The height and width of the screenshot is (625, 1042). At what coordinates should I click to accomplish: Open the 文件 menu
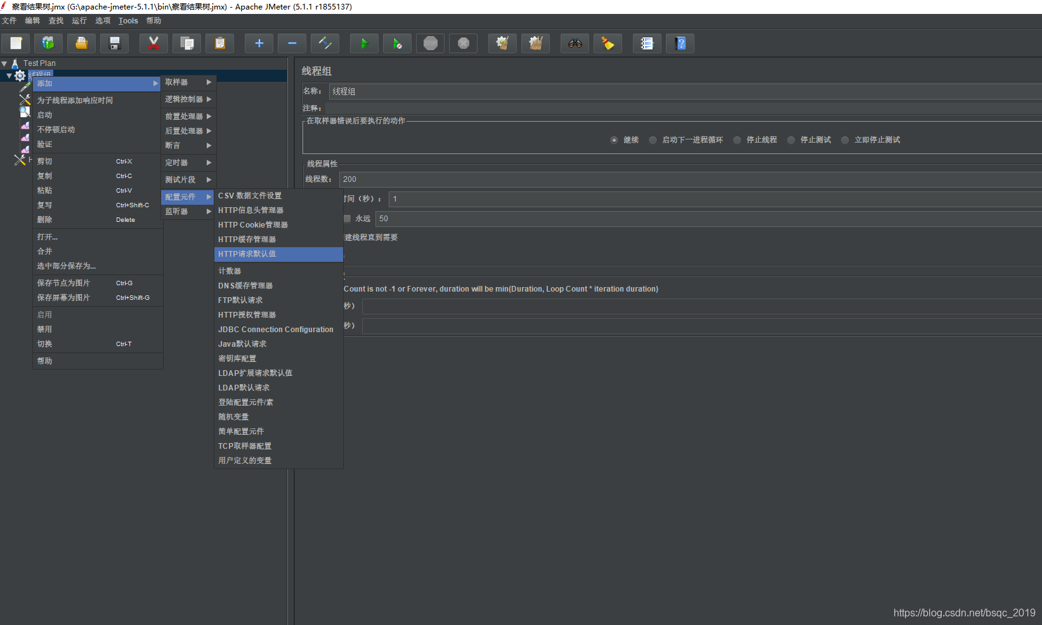9,21
